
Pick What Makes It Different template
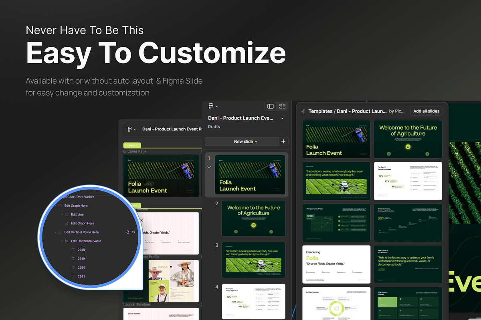(408, 304)
